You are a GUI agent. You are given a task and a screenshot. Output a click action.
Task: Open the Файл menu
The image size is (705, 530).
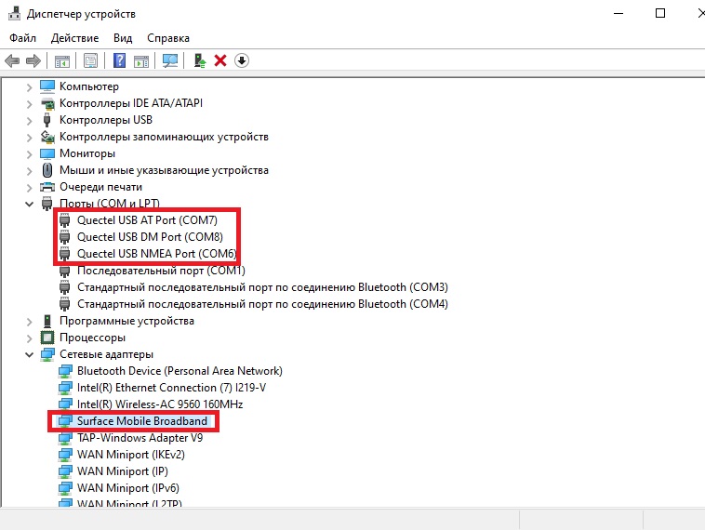[x=22, y=38]
